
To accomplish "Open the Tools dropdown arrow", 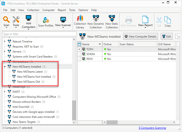I will pos(16,28).
